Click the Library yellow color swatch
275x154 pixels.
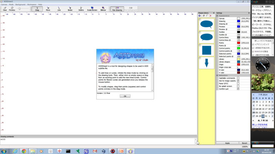tap(239, 59)
